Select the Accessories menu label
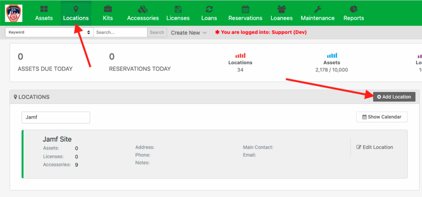Image resolution: width=422 pixels, height=197 pixels. [x=143, y=18]
